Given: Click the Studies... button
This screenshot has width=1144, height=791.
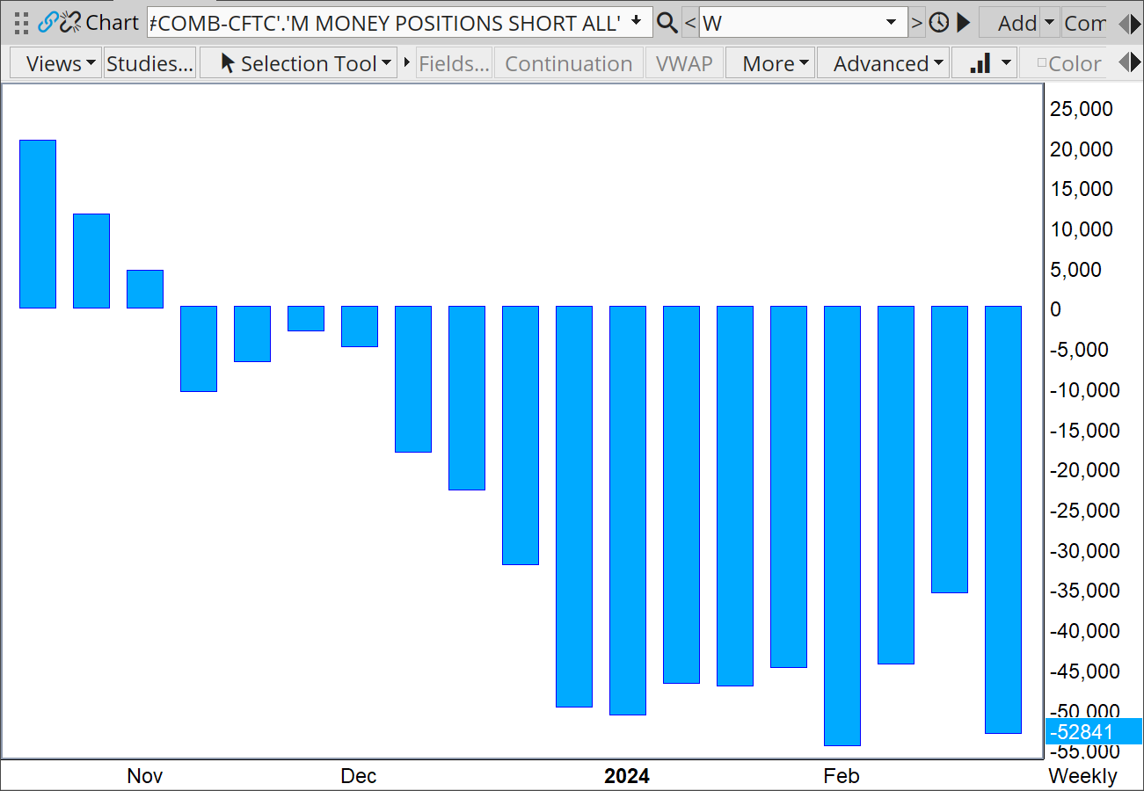Looking at the screenshot, I should pos(149,63).
